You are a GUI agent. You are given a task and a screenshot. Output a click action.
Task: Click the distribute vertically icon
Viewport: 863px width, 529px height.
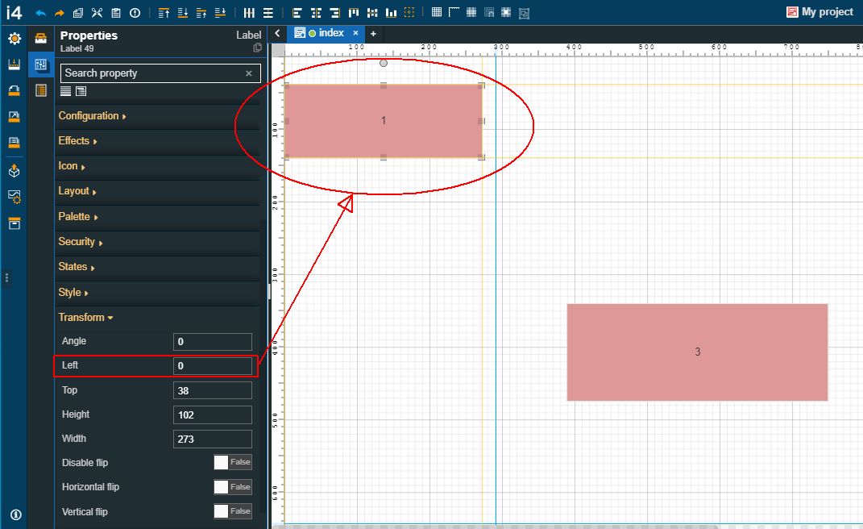(268, 13)
